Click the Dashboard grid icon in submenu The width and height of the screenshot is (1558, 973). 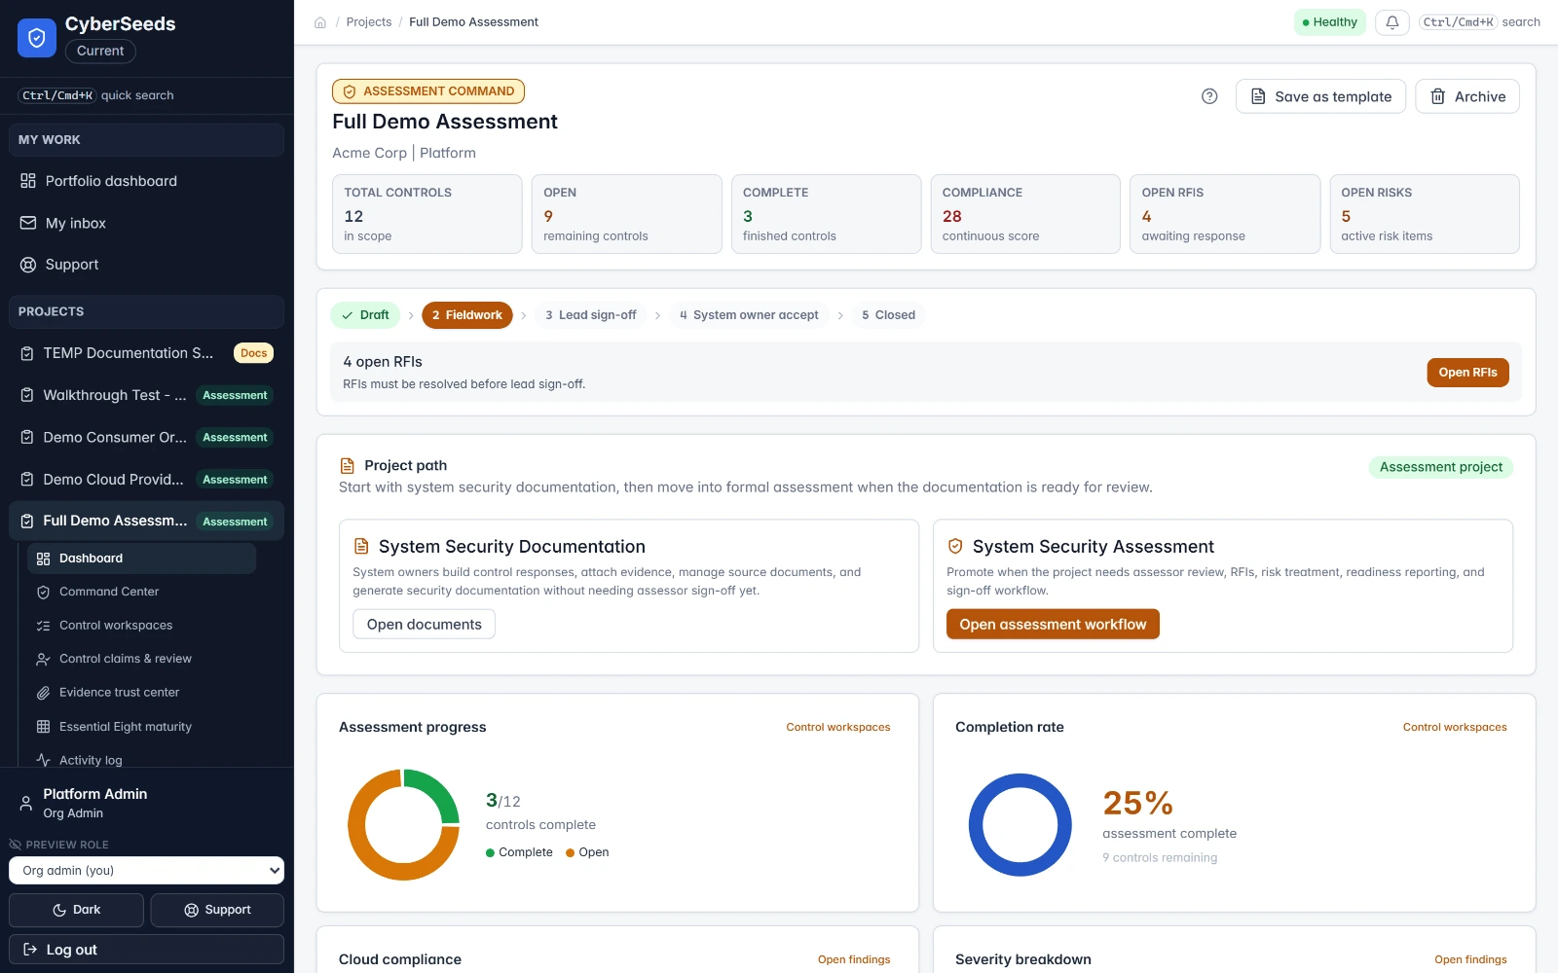(x=43, y=559)
